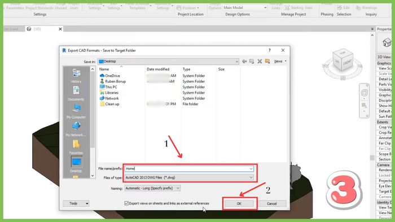395x222 pixels.
Task: Click the Phasing panel label
Action: (327, 14)
